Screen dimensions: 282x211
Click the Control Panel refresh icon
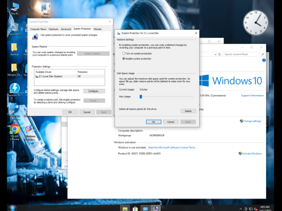coord(219,55)
